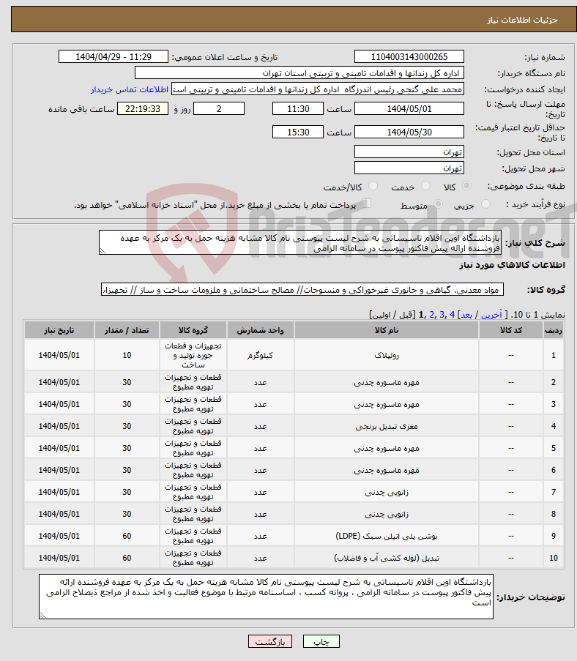Image resolution: width=577 pixels, height=661 pixels.
Task: Click مهره ماسوره چدنی in row 5
Action: (387, 448)
